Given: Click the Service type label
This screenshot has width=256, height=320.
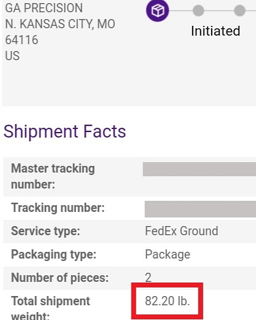Looking at the screenshot, I should point(45,231).
